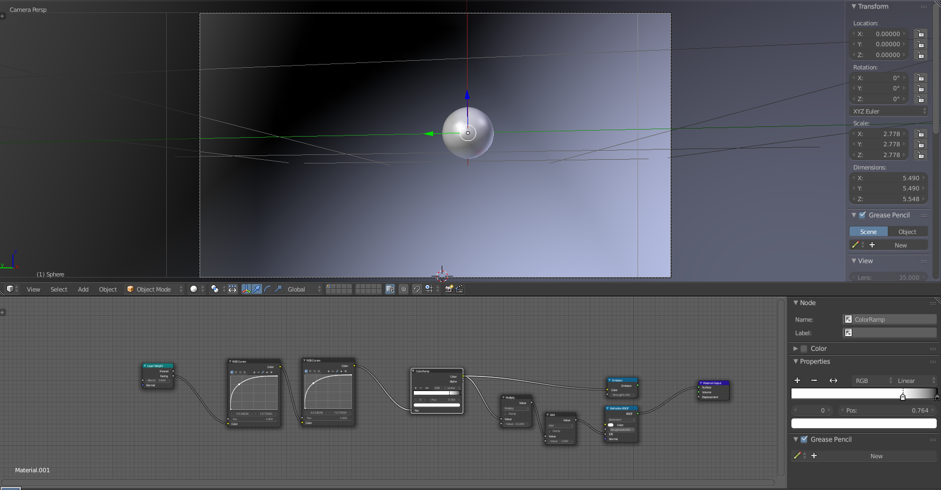The height and width of the screenshot is (490, 941).
Task: Toggle proportional editing in the header
Action: point(404,289)
